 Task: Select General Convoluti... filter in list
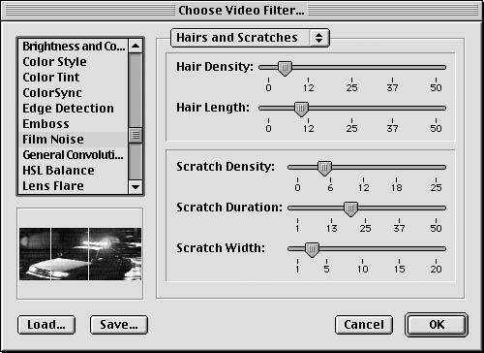(74, 155)
